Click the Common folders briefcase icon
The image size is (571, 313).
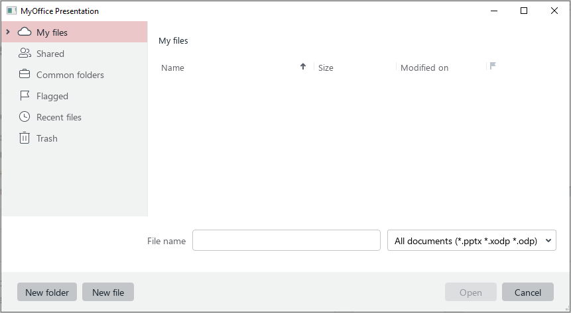pyautogui.click(x=25, y=74)
